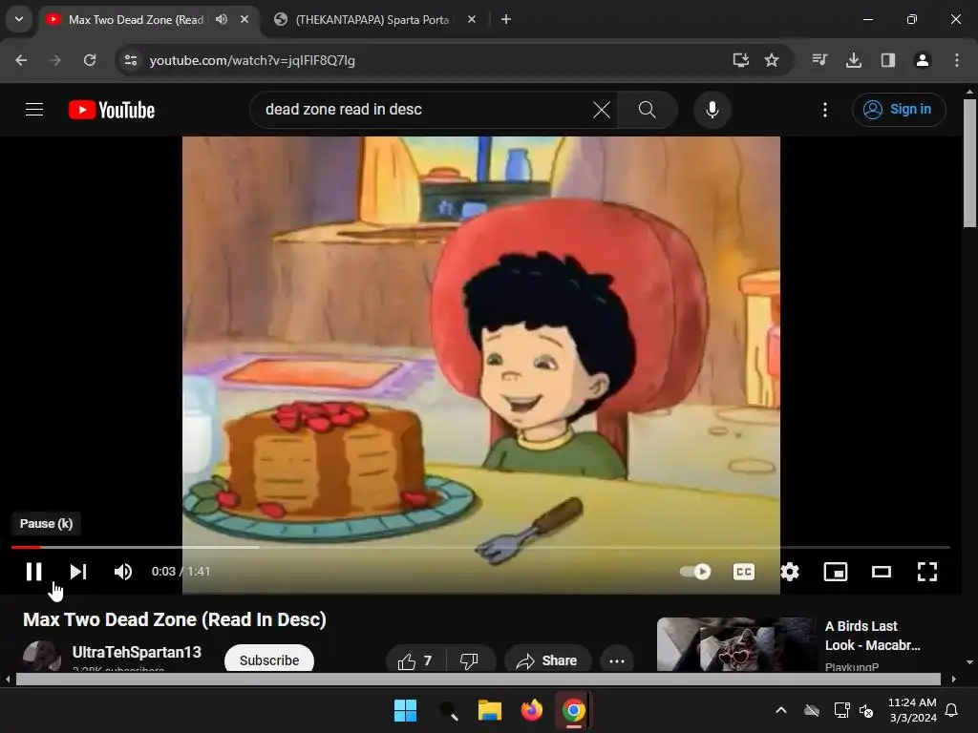978x733 pixels.
Task: Mute the tab via the speaker icon
Action: (x=222, y=19)
